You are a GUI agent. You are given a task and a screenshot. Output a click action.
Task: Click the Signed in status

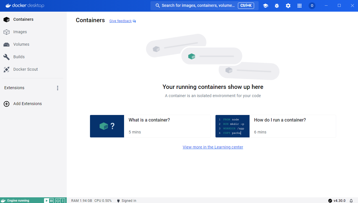coord(126,201)
